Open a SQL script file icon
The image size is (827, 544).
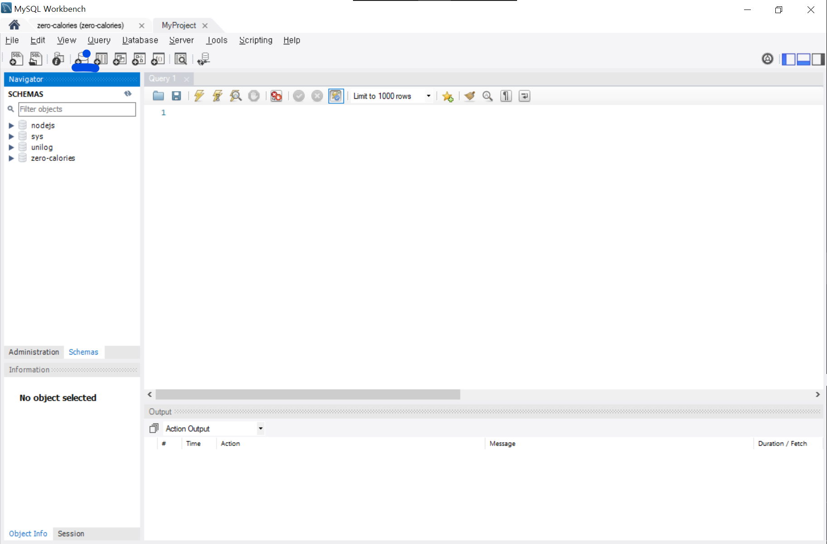[x=35, y=59]
